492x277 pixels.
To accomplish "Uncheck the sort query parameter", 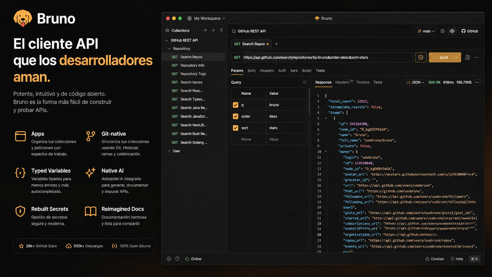I will (x=235, y=128).
